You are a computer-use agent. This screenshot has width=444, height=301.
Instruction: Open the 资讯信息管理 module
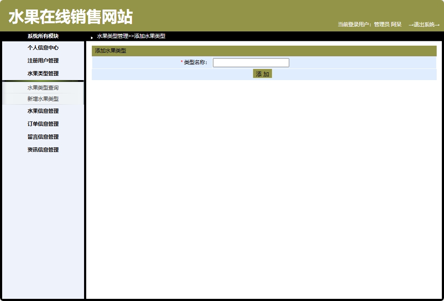(42, 149)
